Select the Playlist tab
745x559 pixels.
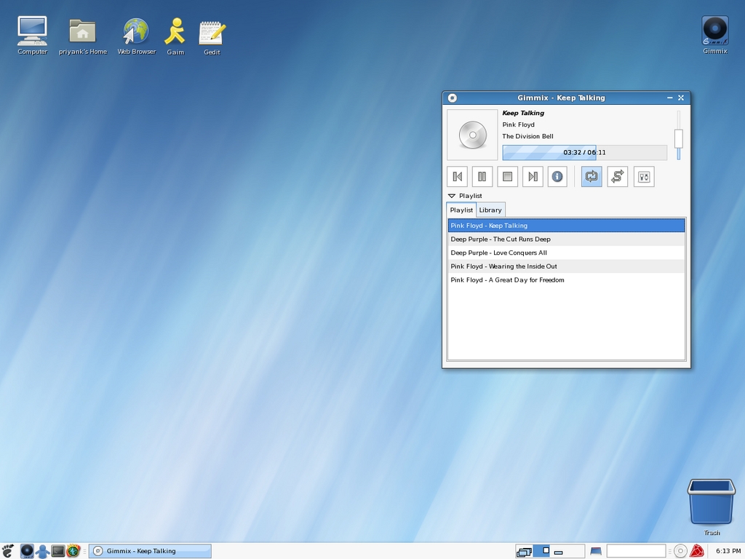click(x=461, y=210)
